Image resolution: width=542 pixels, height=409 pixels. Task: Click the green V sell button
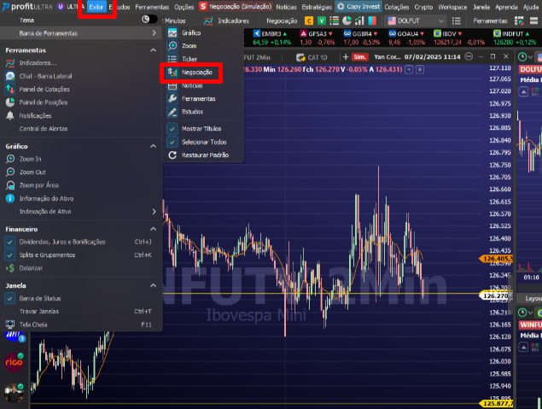pos(322,21)
